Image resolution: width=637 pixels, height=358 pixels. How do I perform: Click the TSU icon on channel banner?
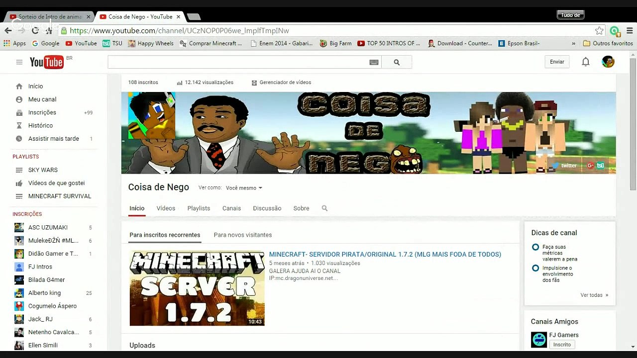[x=601, y=166]
